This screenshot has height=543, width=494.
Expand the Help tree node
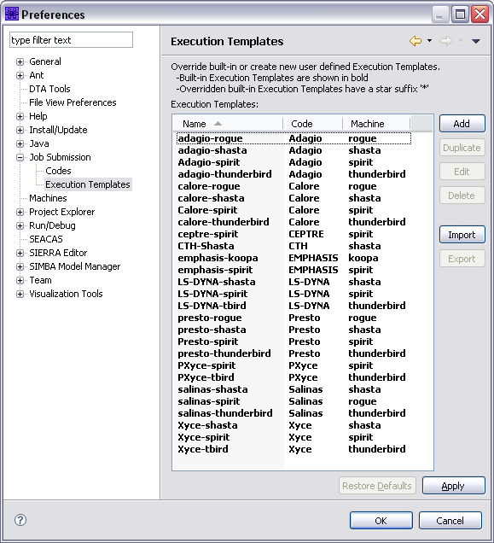pyautogui.click(x=20, y=116)
